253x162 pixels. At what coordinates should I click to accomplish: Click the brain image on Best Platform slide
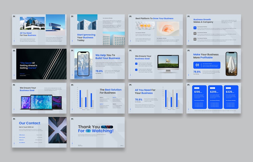point(168,29)
